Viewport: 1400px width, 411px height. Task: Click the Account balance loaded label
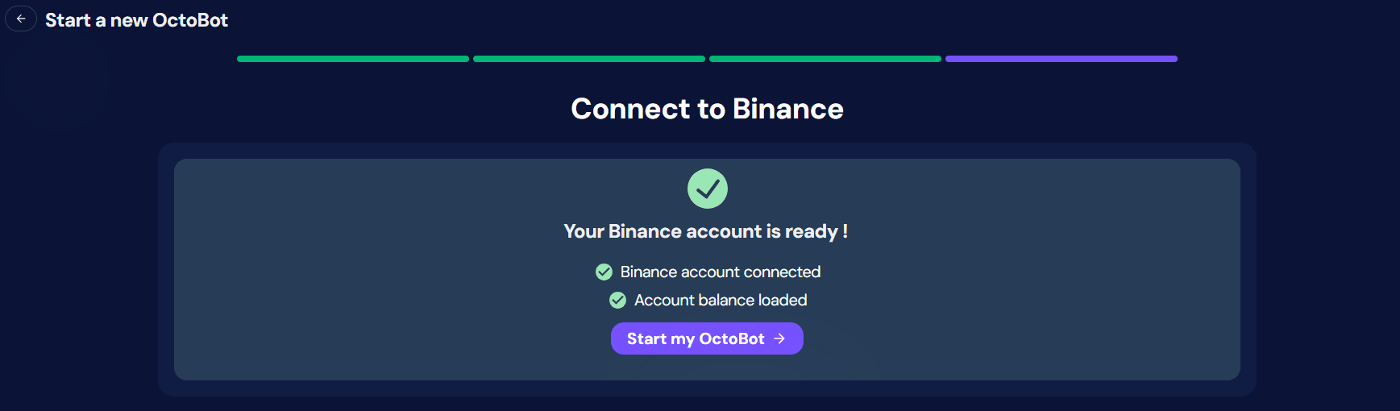click(x=721, y=301)
